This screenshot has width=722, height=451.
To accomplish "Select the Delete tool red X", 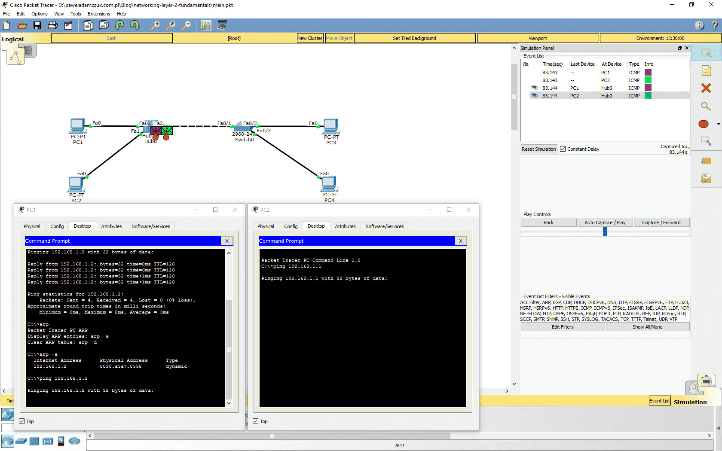I will pos(706,88).
